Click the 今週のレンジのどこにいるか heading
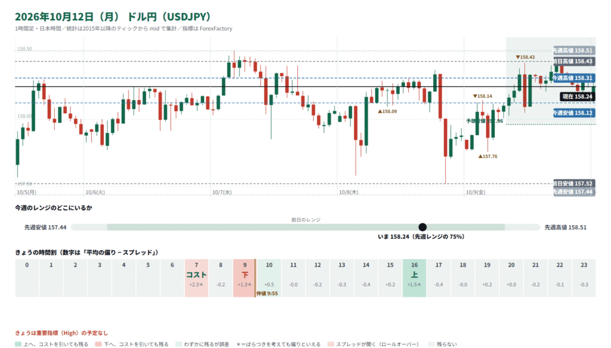The width and height of the screenshot is (611, 348). (54, 208)
